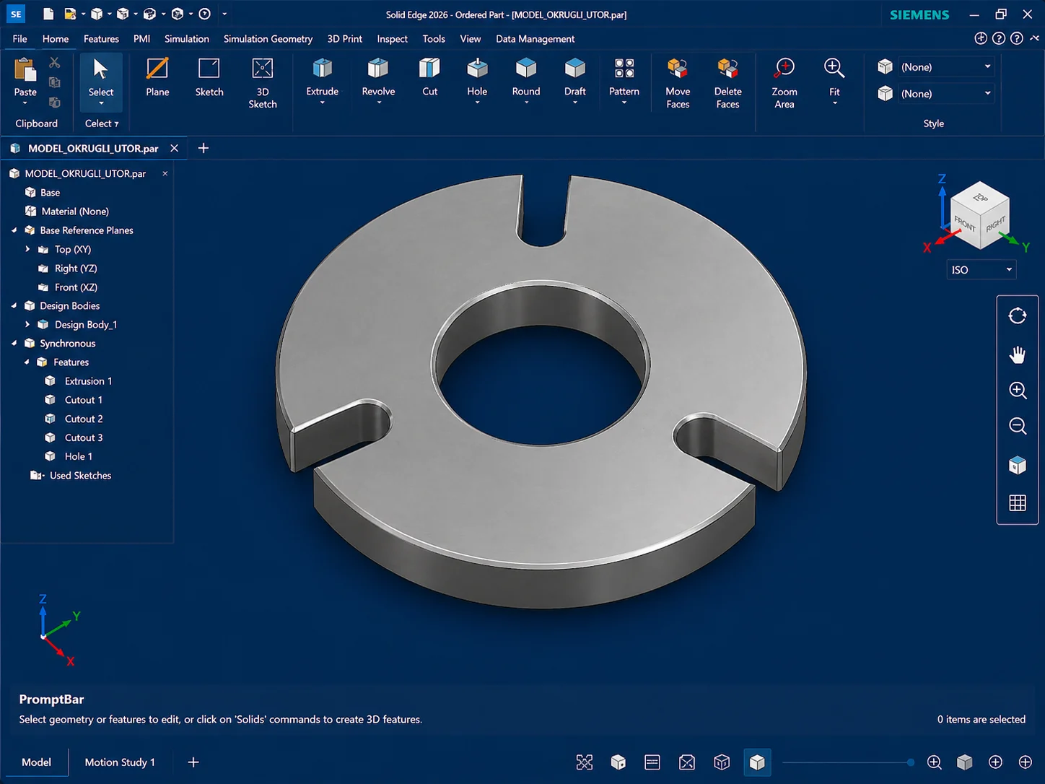Open the Simulation Geometry tab
The height and width of the screenshot is (784, 1045).
(x=268, y=39)
